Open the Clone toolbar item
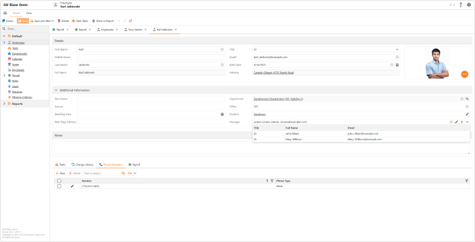The height and width of the screenshot is (242, 475). [x=8, y=21]
